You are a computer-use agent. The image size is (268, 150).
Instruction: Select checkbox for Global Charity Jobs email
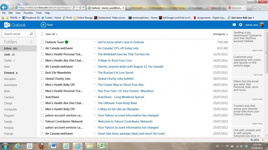click(42, 79)
